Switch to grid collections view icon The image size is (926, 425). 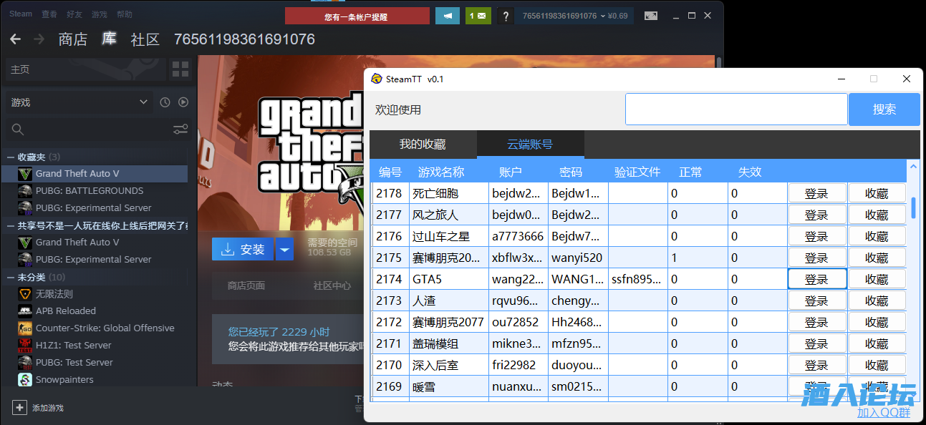tap(180, 69)
